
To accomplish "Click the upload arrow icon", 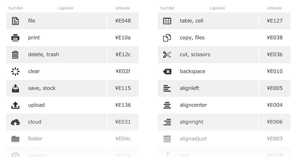I will (15, 105).
